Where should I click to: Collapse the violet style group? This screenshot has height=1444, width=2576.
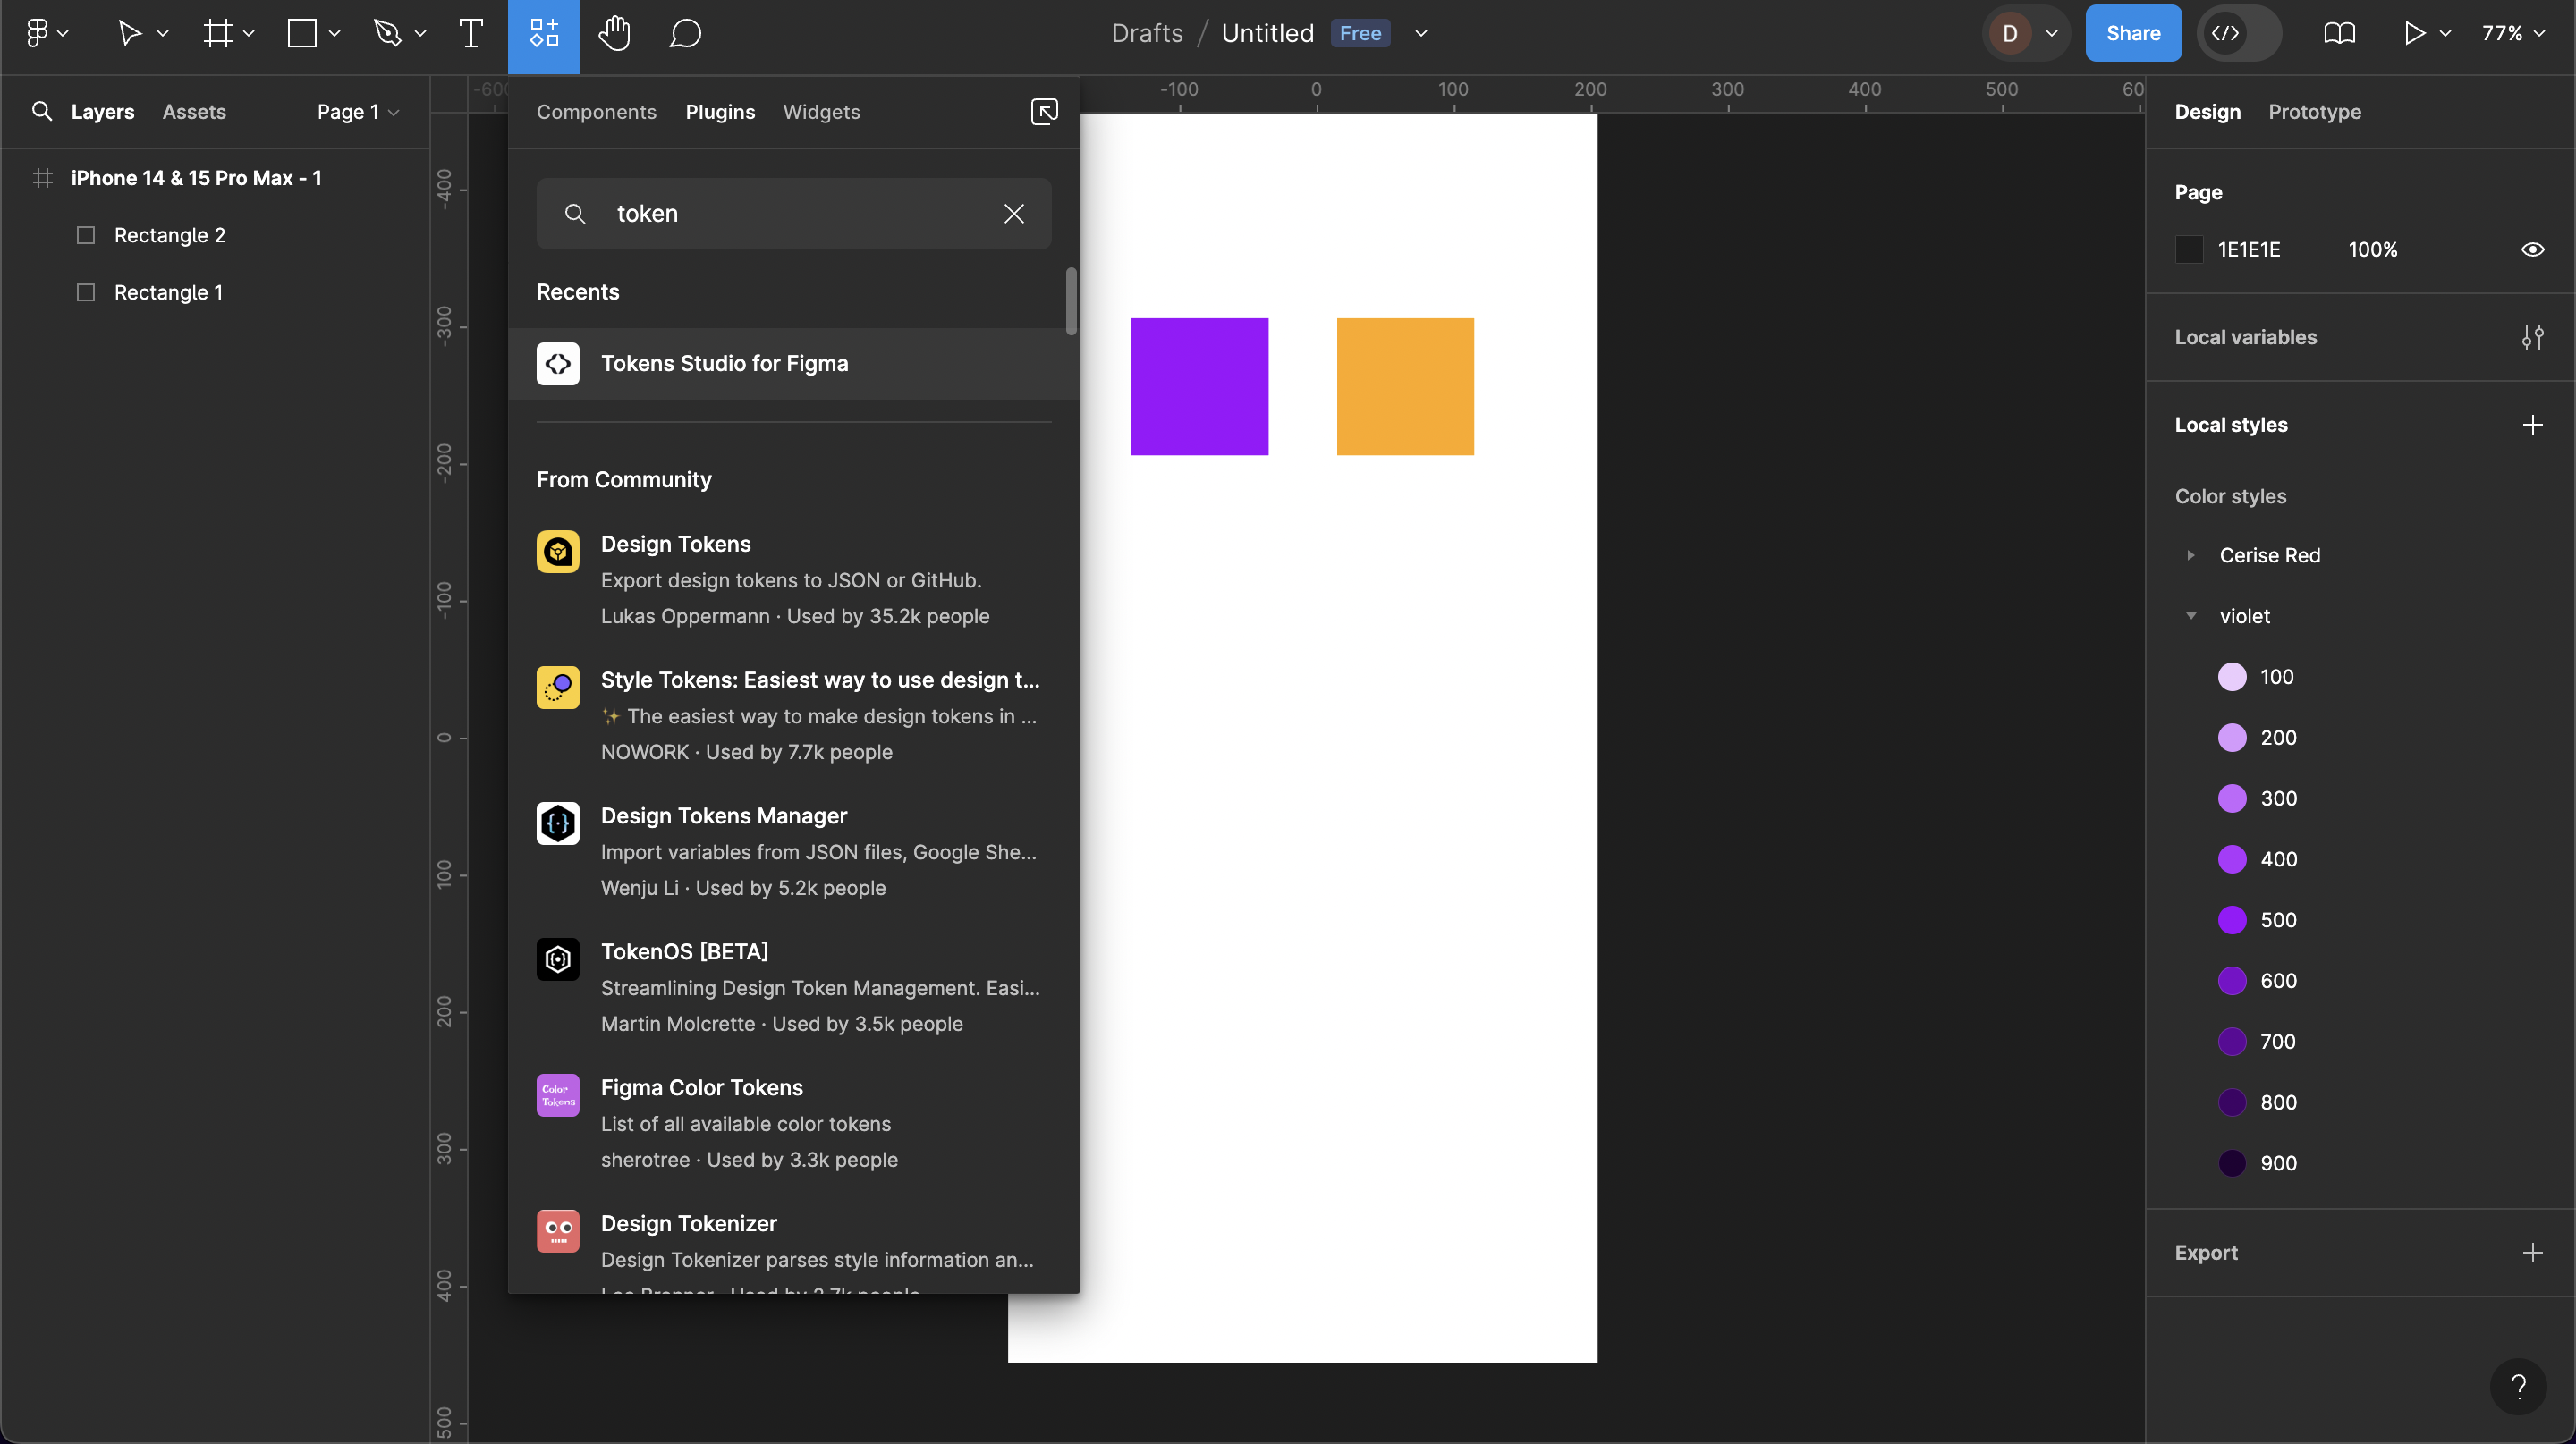coord(2190,617)
